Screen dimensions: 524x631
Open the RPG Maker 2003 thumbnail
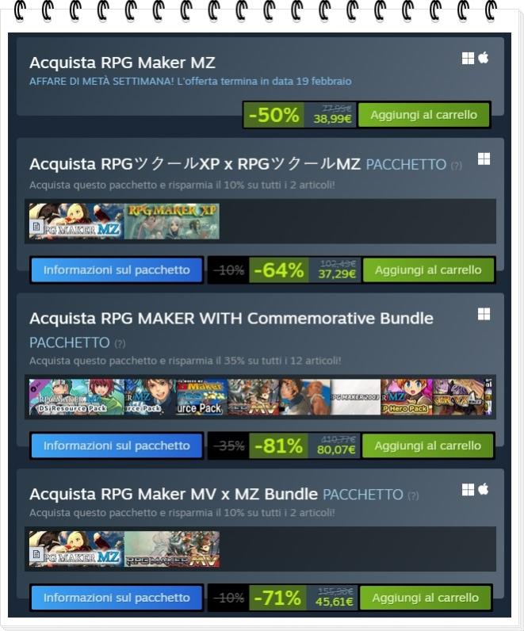coord(355,397)
